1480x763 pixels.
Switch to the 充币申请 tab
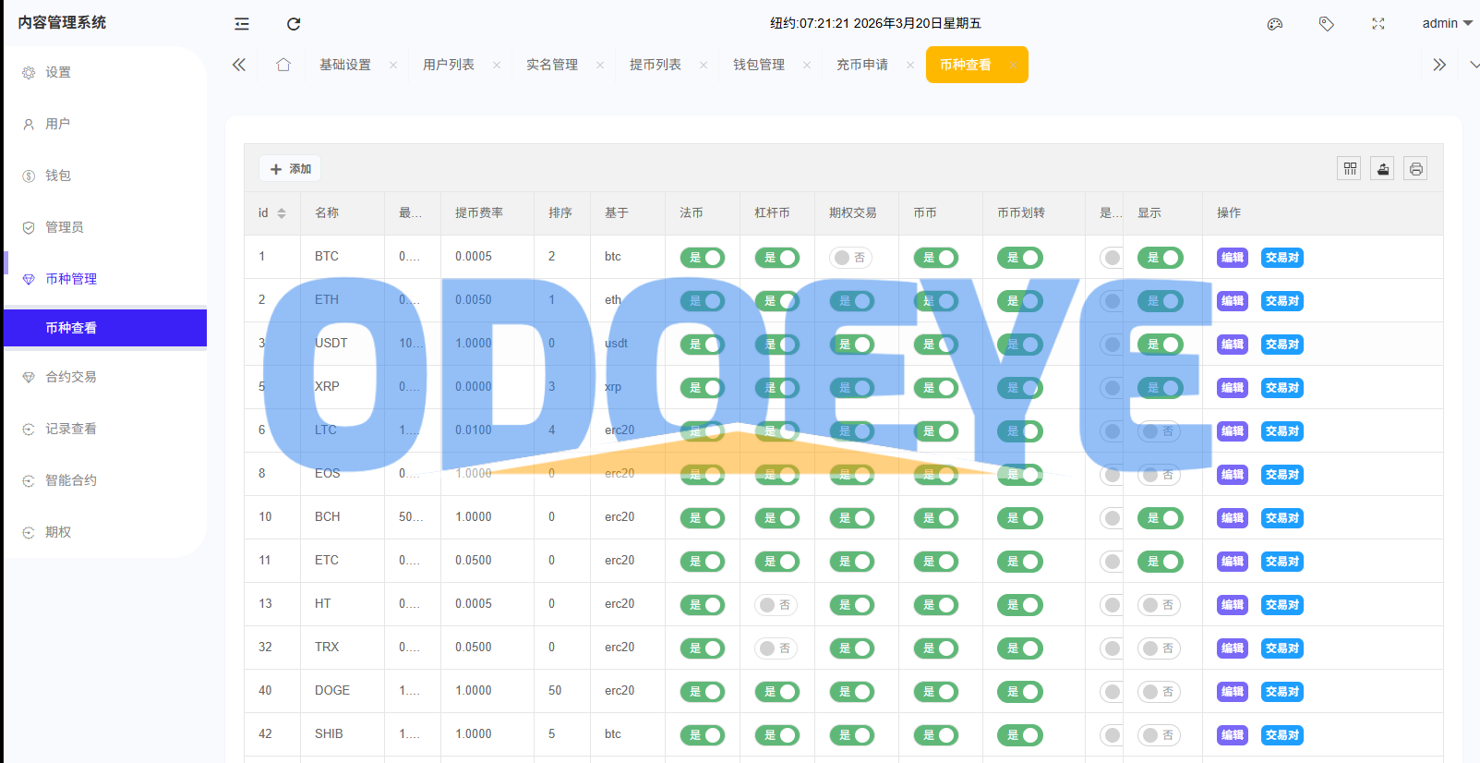point(862,65)
